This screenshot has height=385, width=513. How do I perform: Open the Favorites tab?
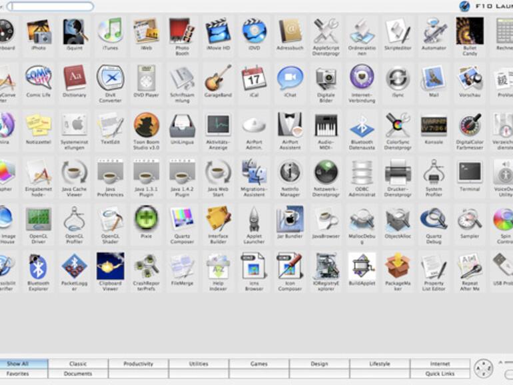pyautogui.click(x=23, y=374)
